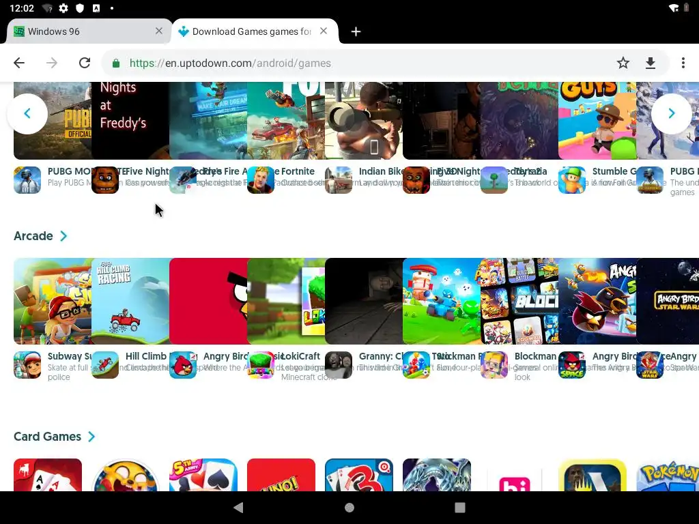This screenshot has width=699, height=524.
Task: Go back with the browser back arrow
Action: (x=19, y=63)
